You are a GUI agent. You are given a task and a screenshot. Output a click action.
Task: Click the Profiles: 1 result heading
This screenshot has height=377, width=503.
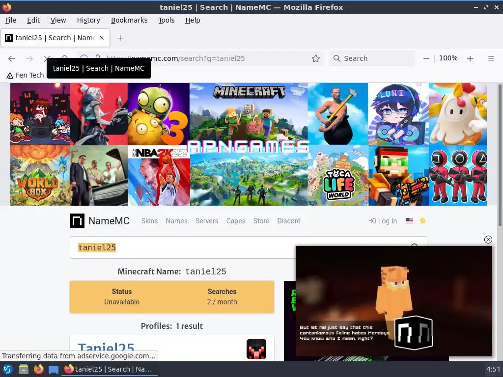[x=172, y=326]
